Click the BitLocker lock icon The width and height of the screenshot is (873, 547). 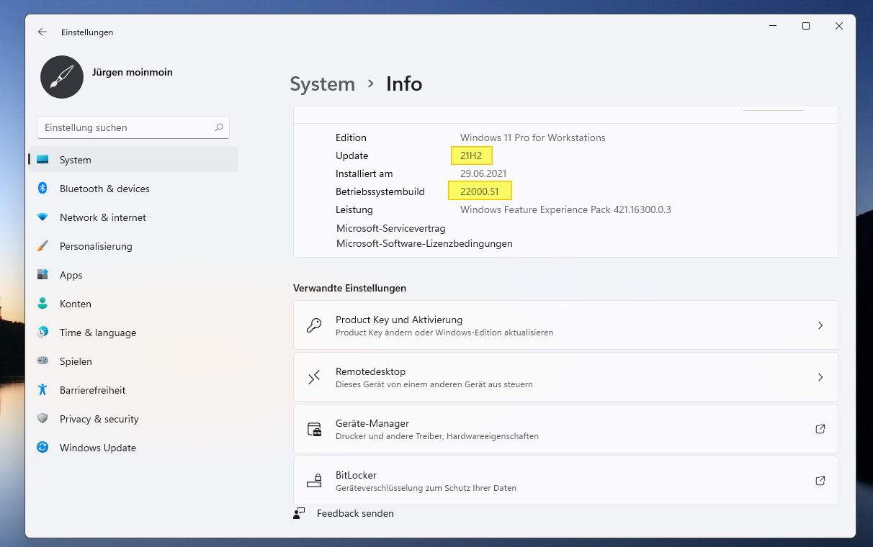pos(314,481)
